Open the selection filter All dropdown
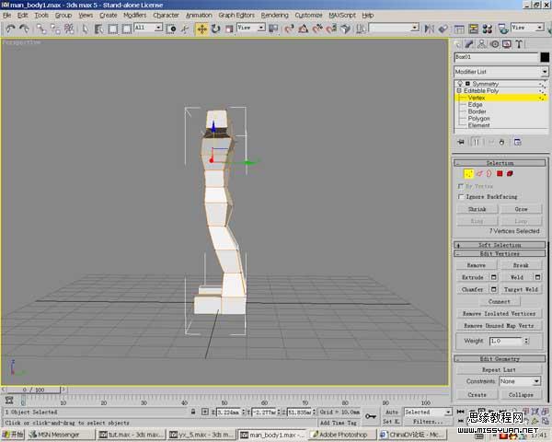The width and height of the screenshot is (552, 442). (x=148, y=28)
